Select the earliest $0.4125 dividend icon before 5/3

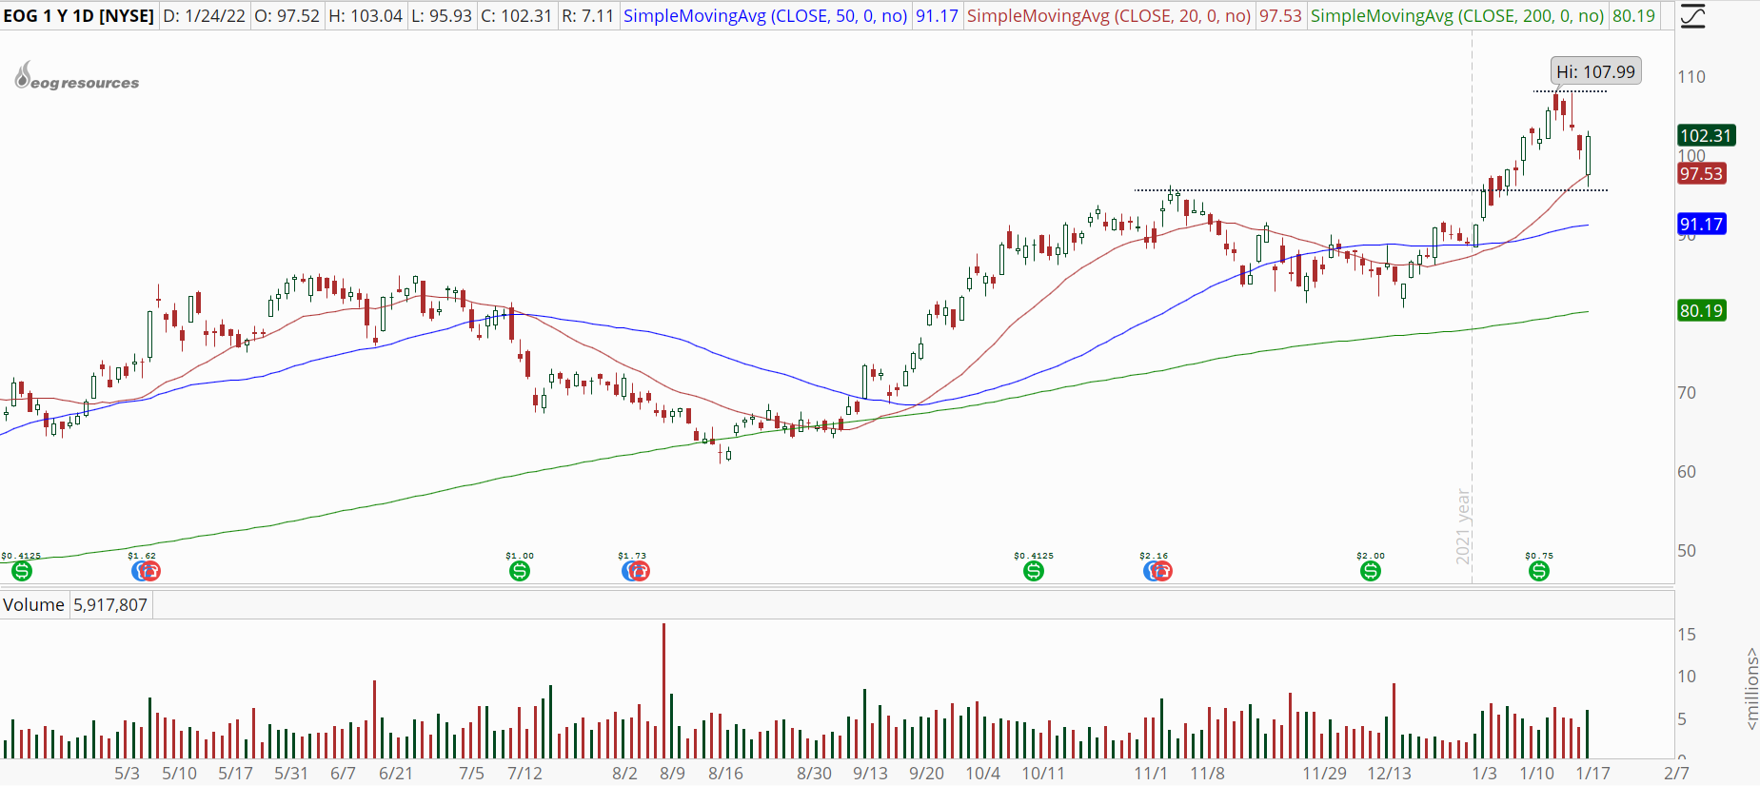(22, 571)
